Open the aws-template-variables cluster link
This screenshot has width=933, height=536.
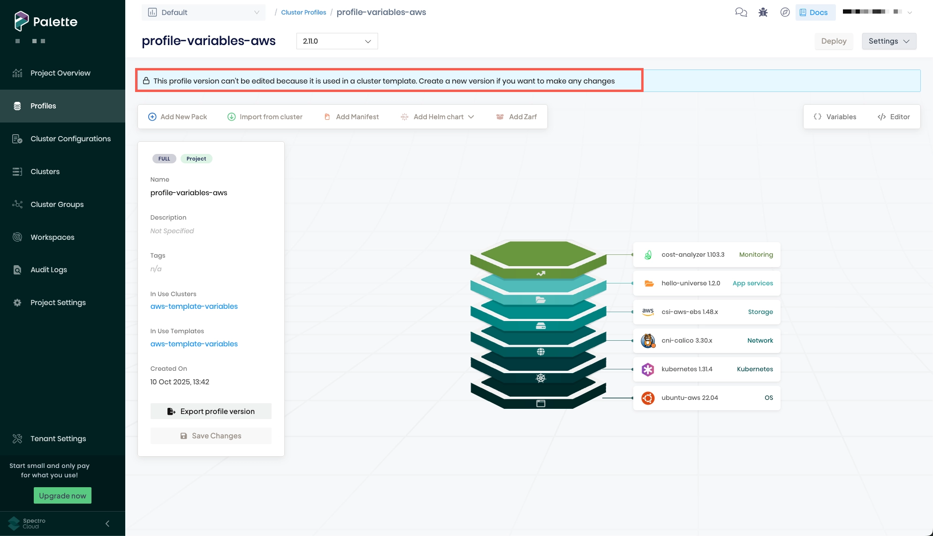click(194, 306)
